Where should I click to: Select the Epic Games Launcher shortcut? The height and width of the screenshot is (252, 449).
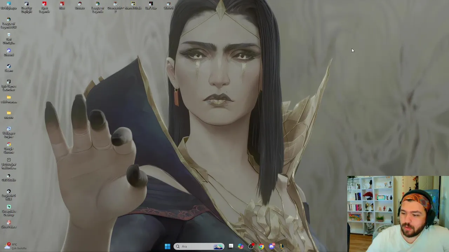[9, 86]
